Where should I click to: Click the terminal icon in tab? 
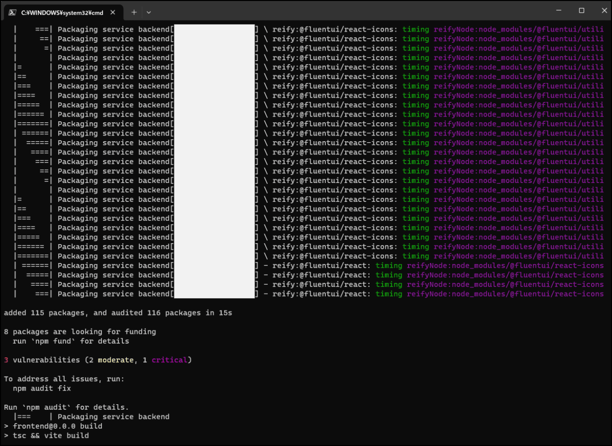12,12
